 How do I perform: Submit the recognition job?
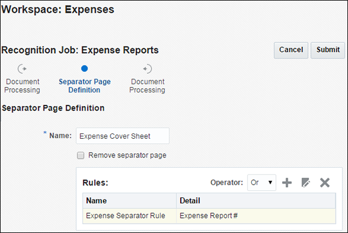[328, 50]
